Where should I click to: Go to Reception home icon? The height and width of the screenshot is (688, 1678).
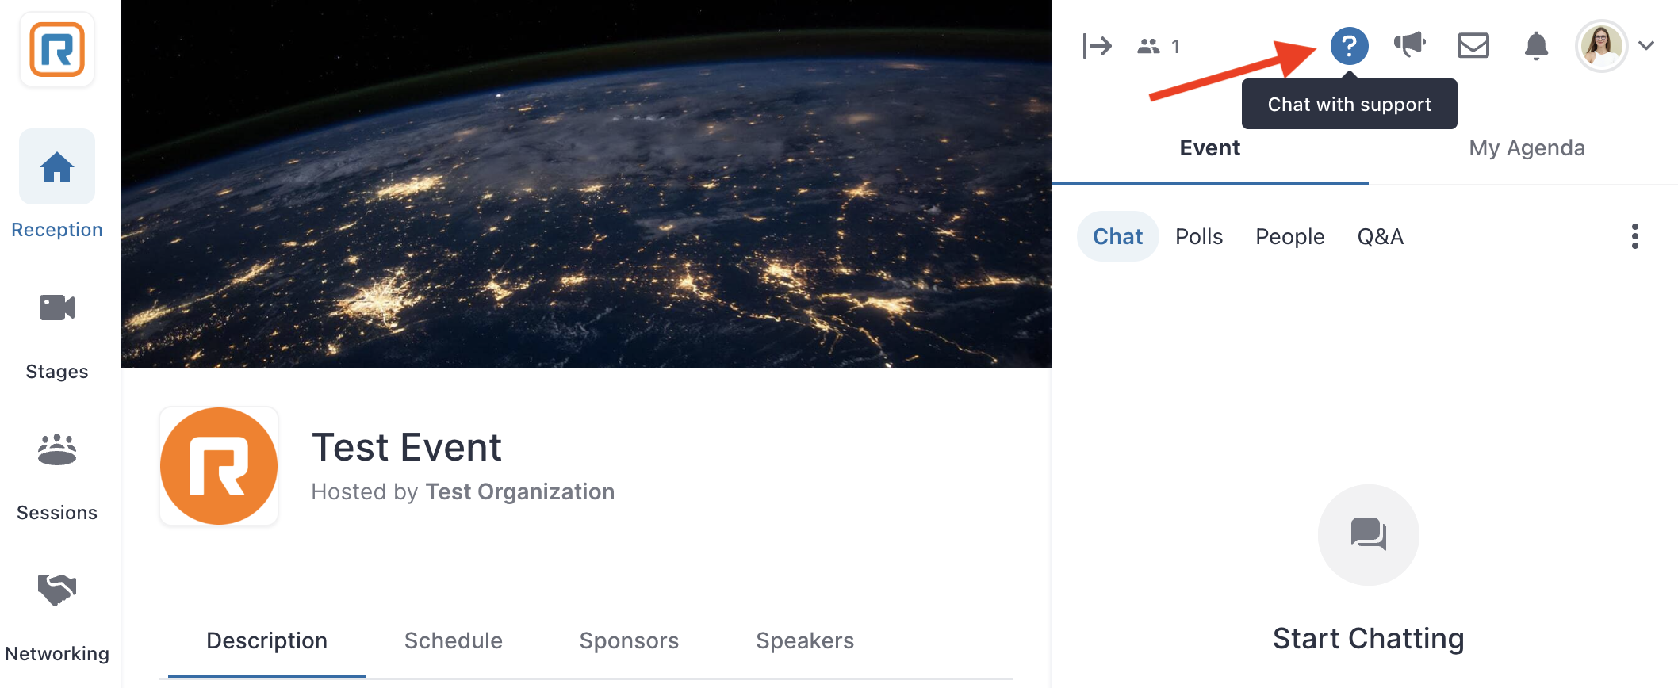coord(57,166)
